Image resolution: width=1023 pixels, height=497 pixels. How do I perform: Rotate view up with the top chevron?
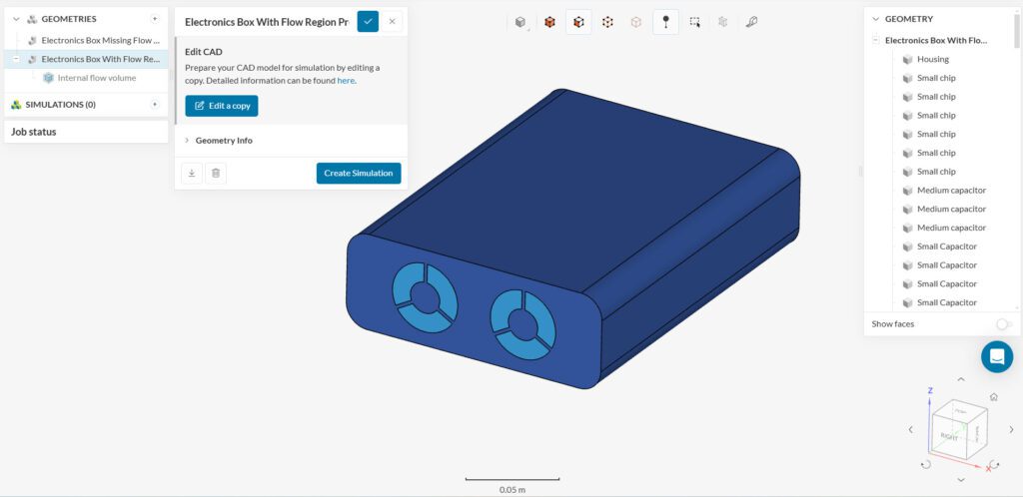point(960,379)
